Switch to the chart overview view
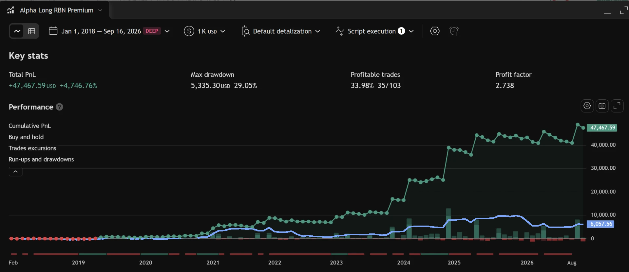Image resolution: width=629 pixels, height=272 pixels. 17,31
